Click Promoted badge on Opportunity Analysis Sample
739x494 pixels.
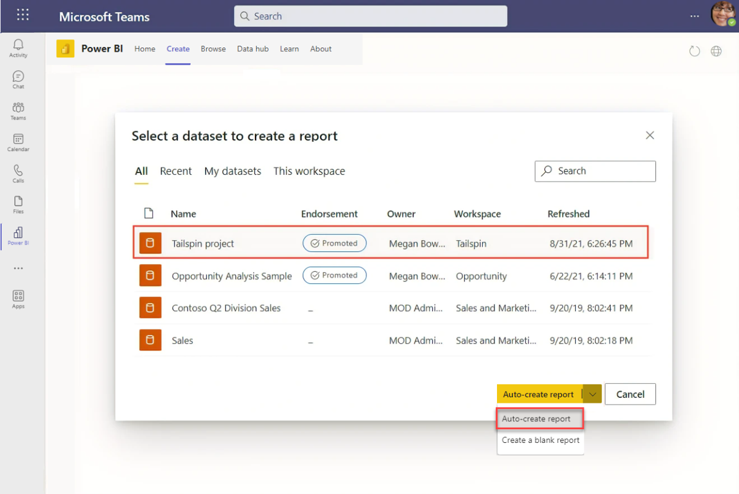click(x=334, y=275)
